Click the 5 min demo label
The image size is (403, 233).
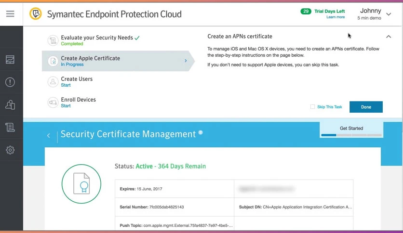pyautogui.click(x=369, y=18)
